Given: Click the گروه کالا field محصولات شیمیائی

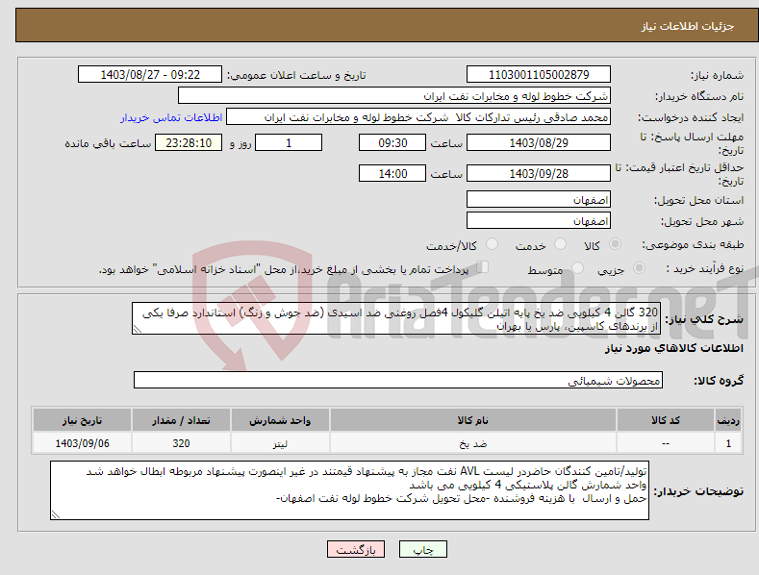Looking at the screenshot, I should point(398,380).
